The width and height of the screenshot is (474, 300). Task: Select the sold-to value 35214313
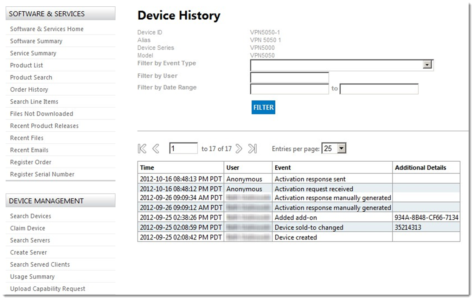tap(408, 227)
